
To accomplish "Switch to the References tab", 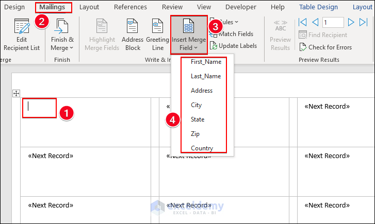I will (130, 7).
